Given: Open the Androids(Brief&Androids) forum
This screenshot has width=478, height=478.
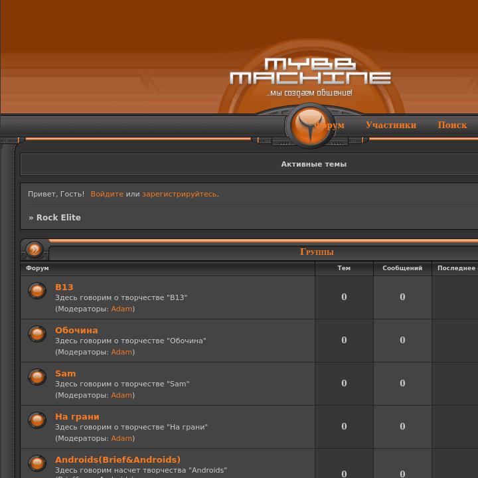Looking at the screenshot, I should (x=118, y=459).
